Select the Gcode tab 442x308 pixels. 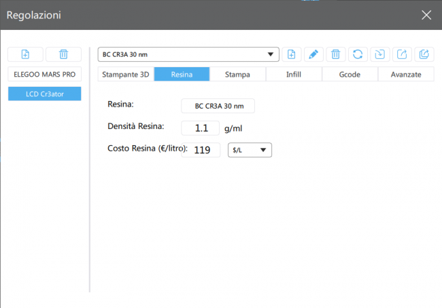click(x=350, y=75)
